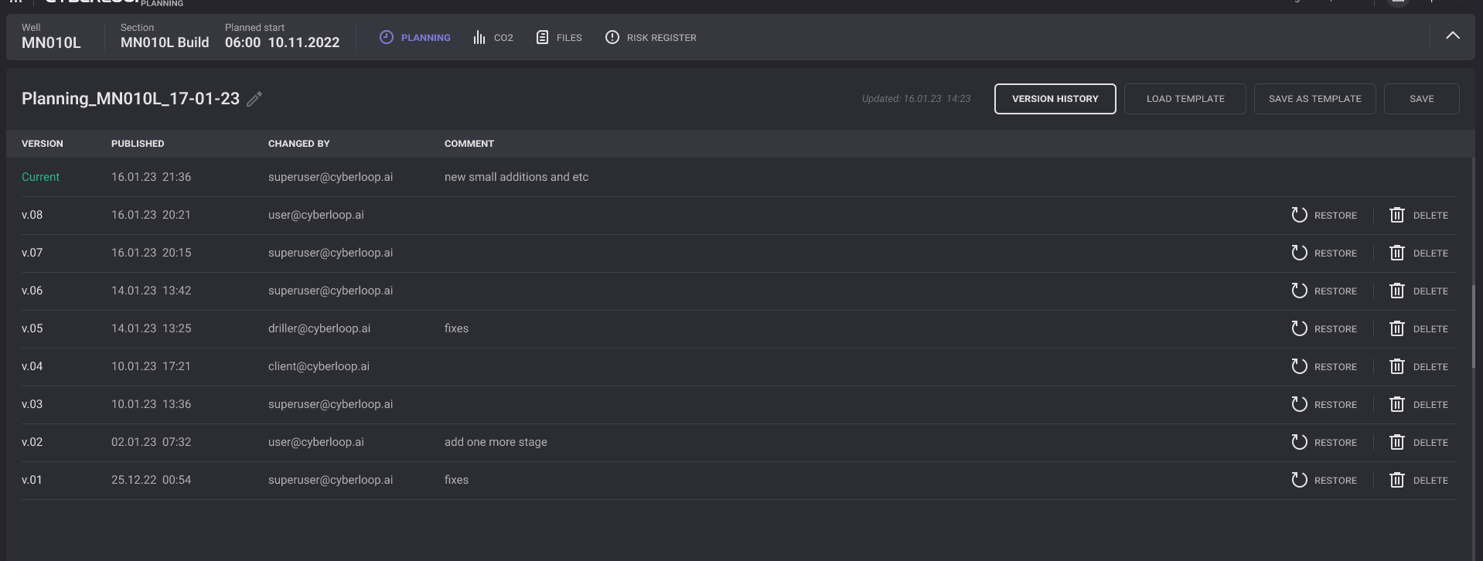Click the trash icon for version v.04
Viewport: 1483px width, 561px height.
click(1396, 366)
